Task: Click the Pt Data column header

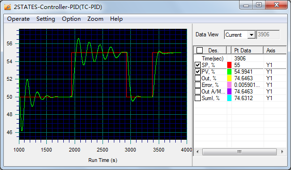Action: tap(248, 51)
